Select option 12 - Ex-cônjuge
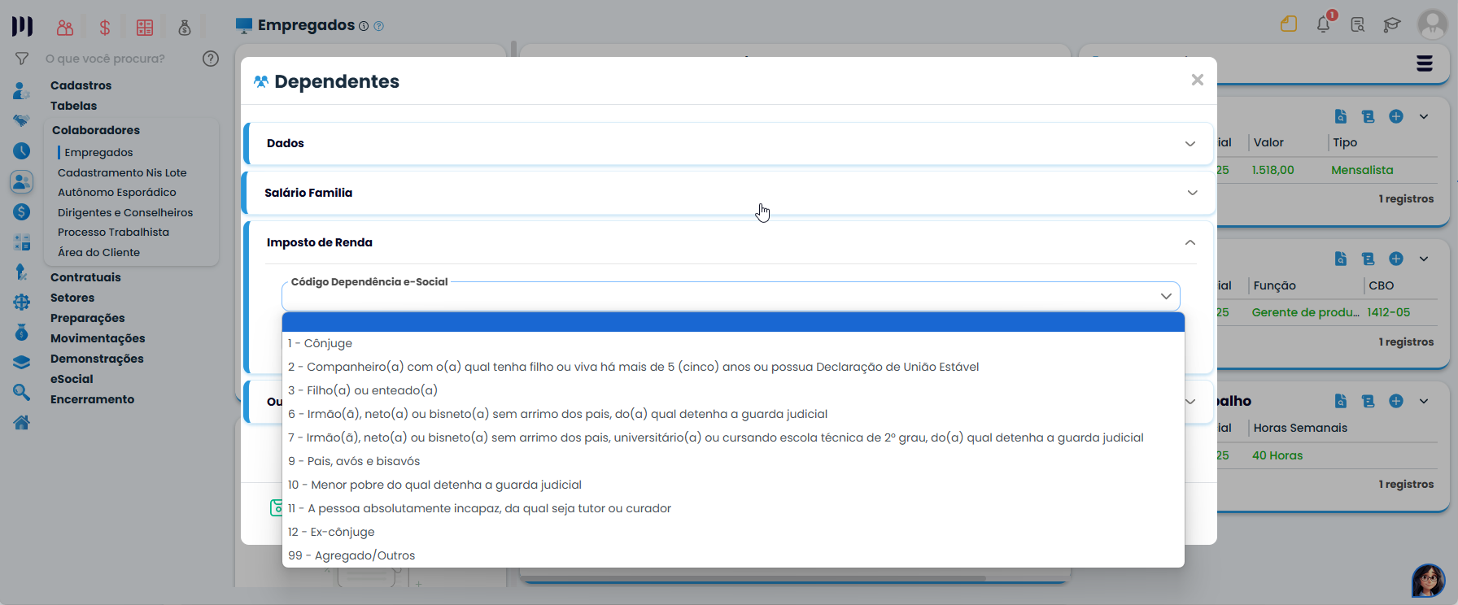Image resolution: width=1458 pixels, height=605 pixels. (733, 532)
